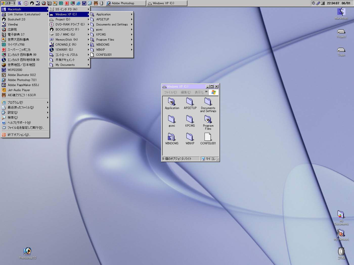Open the Trash drive desktop icon

341,52
